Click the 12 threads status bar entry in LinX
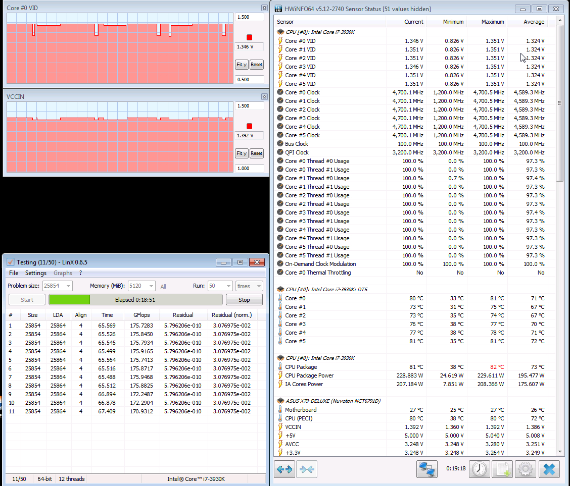The width and height of the screenshot is (570, 486). (x=72, y=479)
